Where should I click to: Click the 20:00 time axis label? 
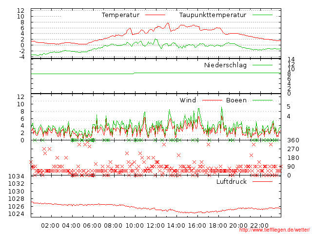238,226
